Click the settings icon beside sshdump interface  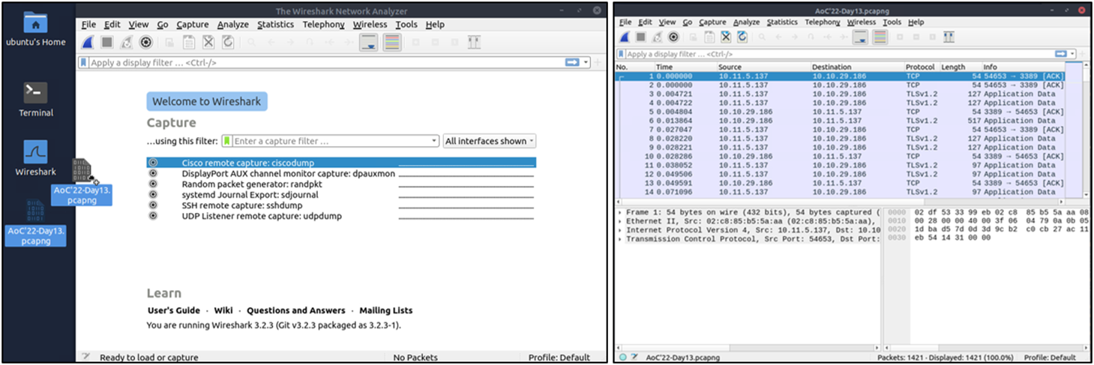[153, 205]
